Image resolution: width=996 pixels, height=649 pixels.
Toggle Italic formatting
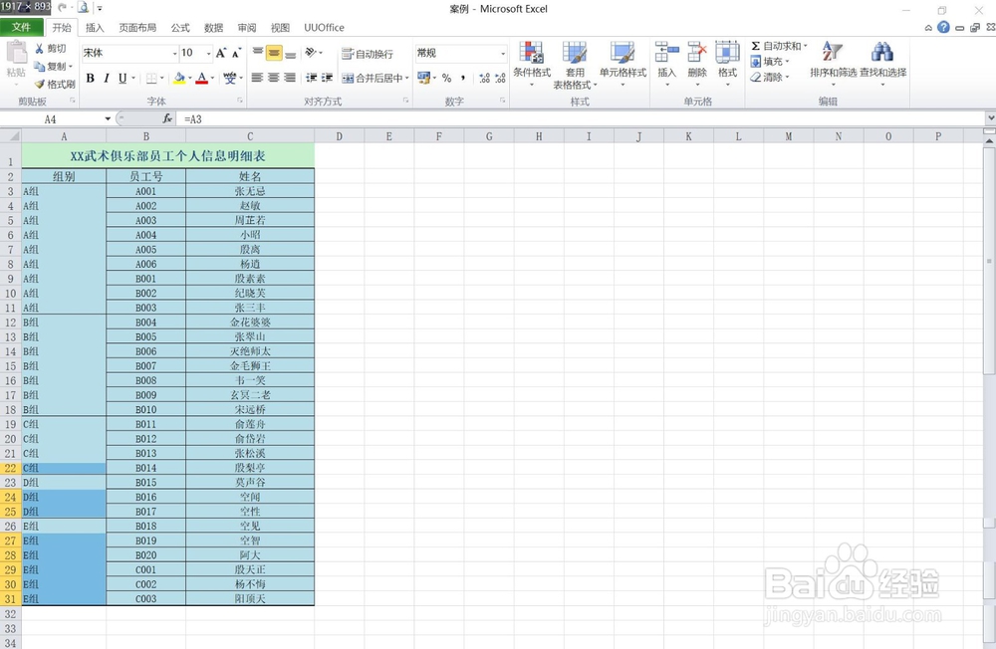107,78
